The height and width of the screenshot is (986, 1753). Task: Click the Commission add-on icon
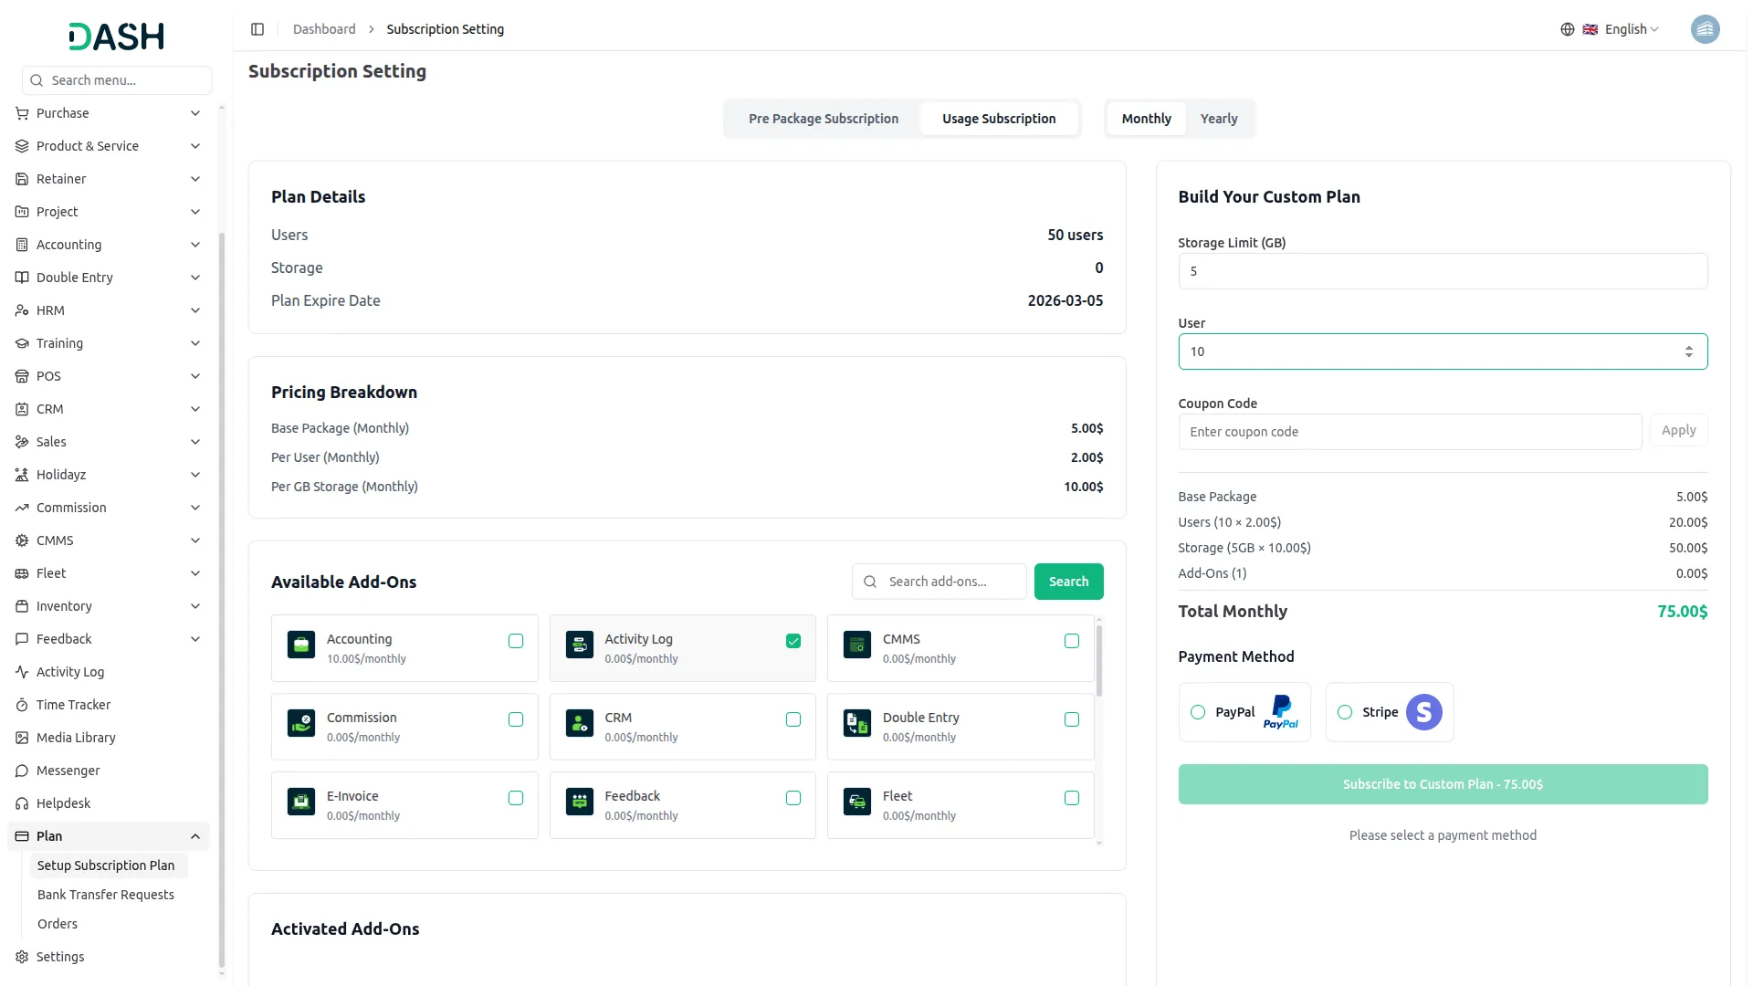point(301,723)
